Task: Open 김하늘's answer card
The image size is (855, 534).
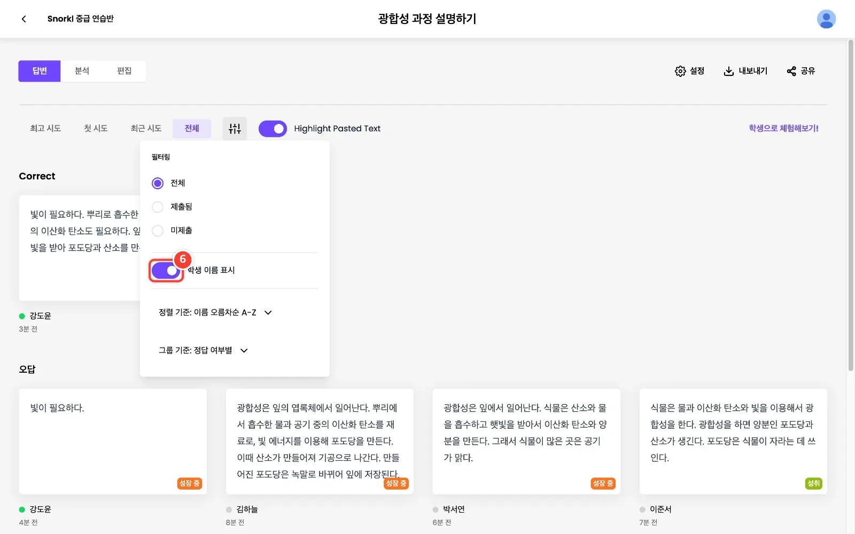Action: [320, 441]
